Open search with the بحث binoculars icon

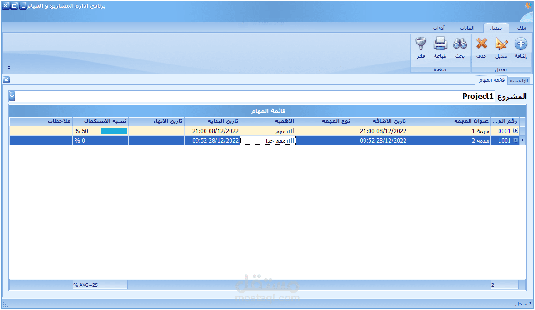[x=460, y=44]
